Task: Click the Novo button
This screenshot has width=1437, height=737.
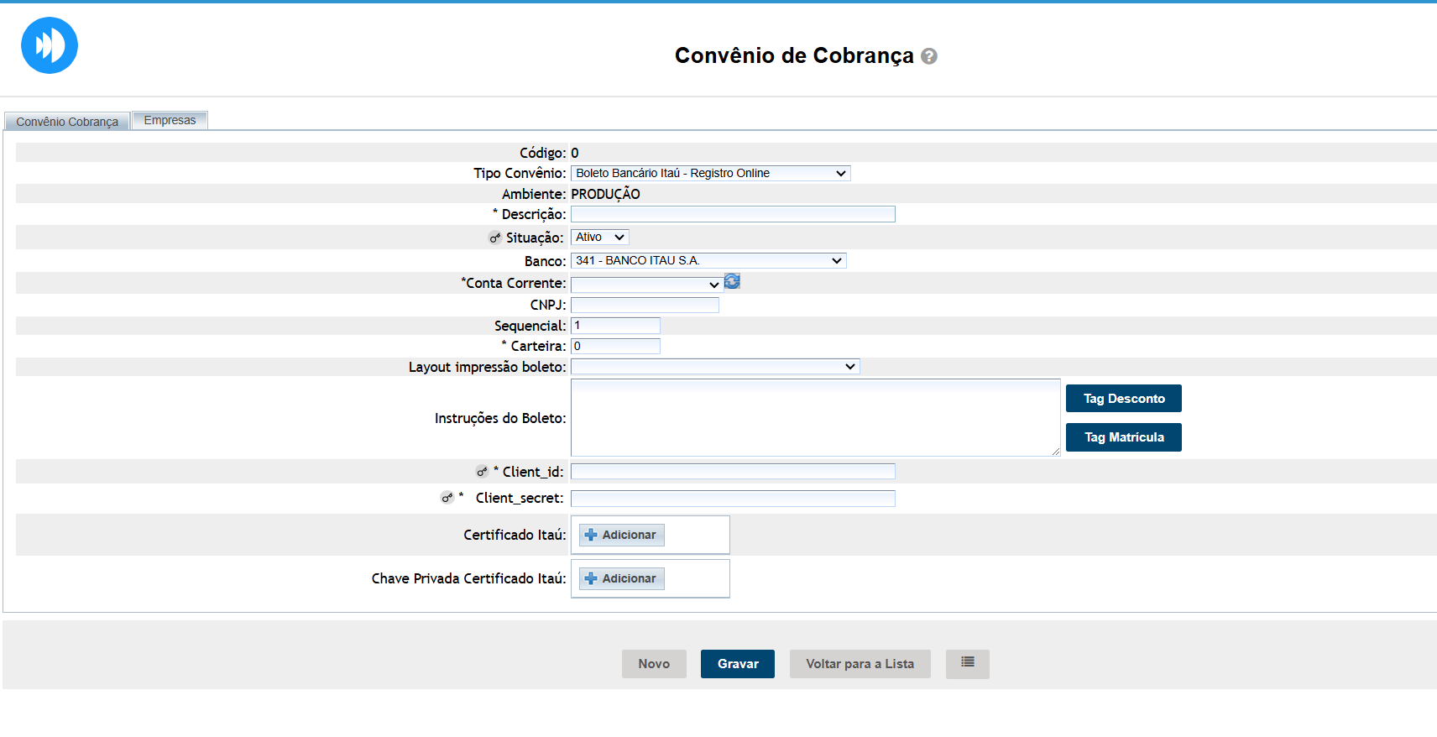Action: pos(654,664)
